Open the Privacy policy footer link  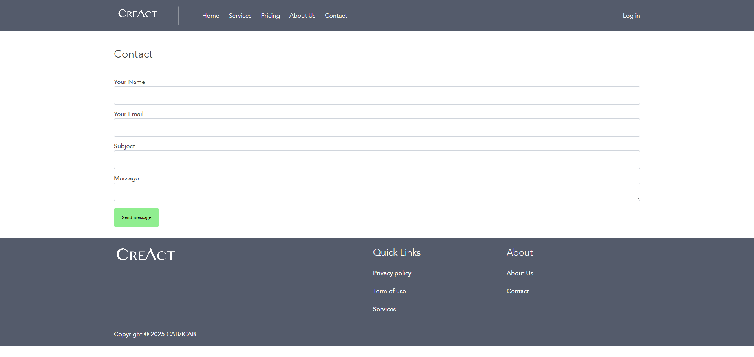coord(392,273)
